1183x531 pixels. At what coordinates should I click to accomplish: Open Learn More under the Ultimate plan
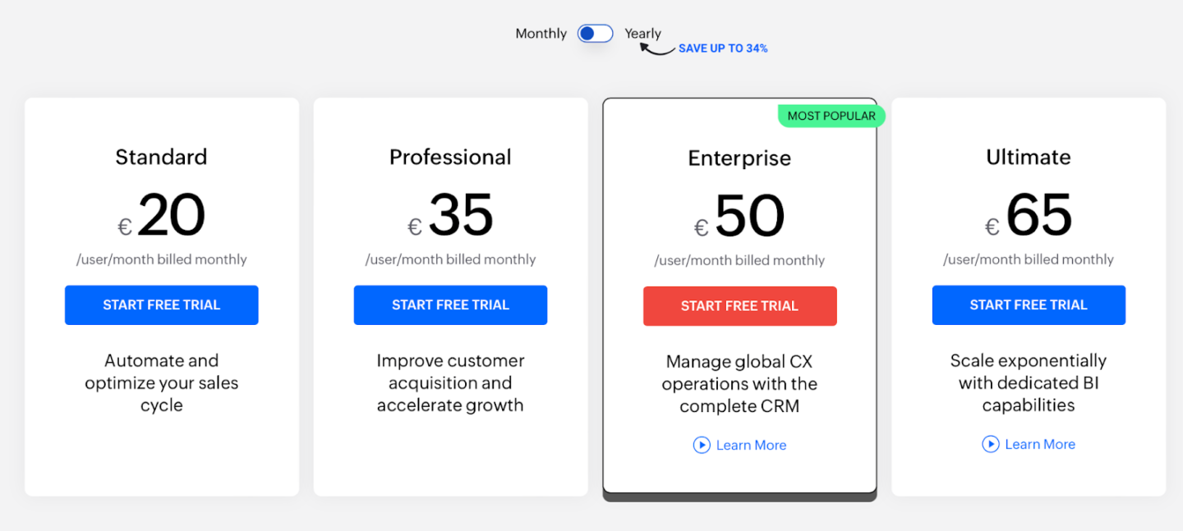click(x=1040, y=444)
